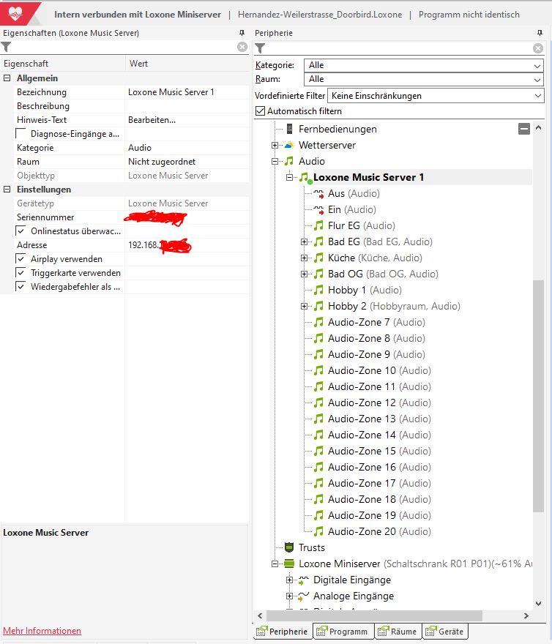The height and width of the screenshot is (644, 552).
Task: Click the Flur EG music note icon
Action: click(318, 225)
